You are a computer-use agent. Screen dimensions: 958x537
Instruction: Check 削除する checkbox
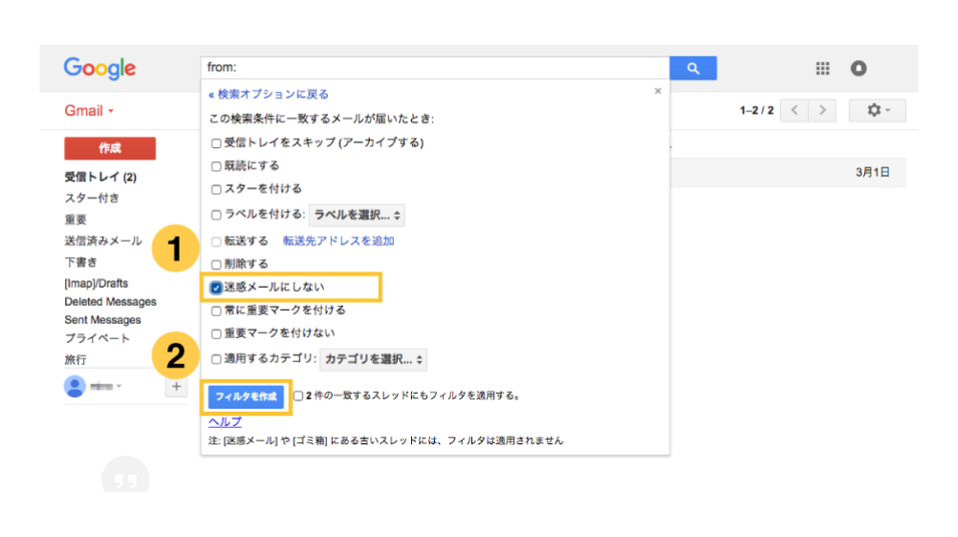(216, 265)
